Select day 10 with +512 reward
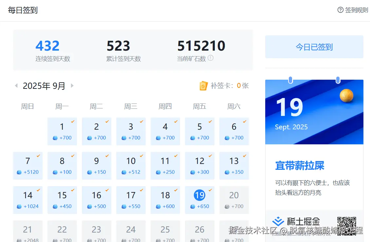The image size is (370, 242). (x=131, y=165)
